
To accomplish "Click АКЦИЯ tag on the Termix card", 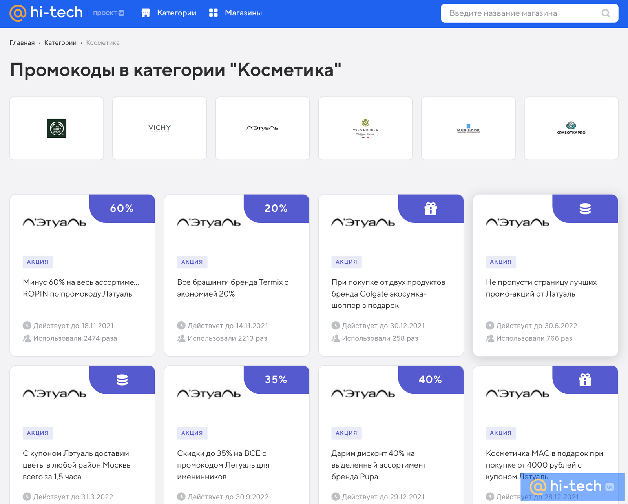I will pos(192,262).
